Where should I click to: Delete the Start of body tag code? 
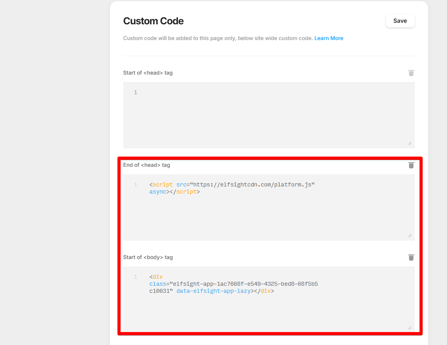411,257
